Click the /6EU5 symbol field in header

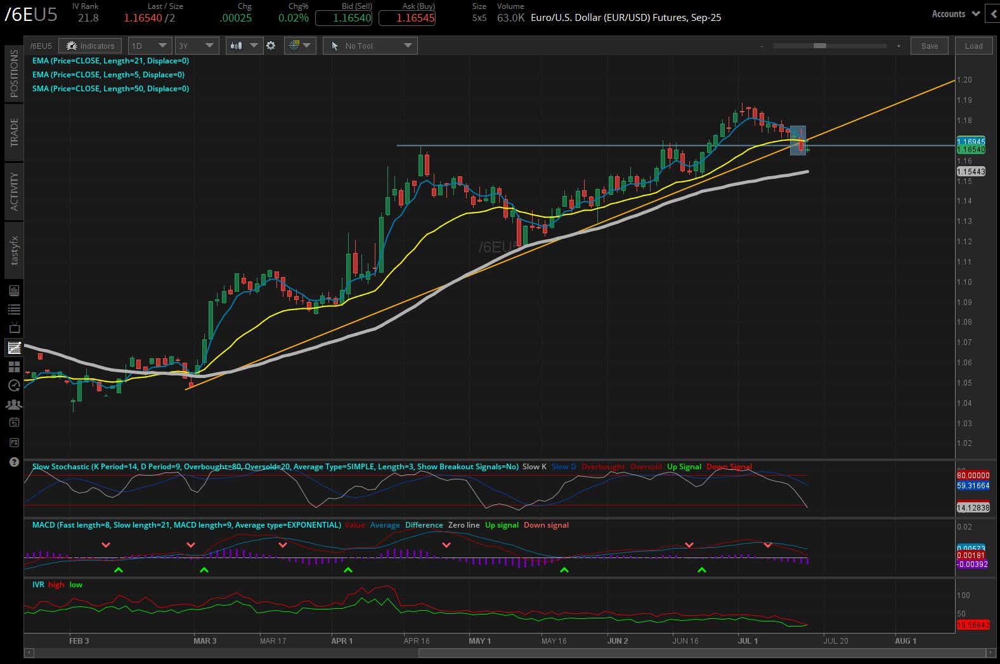[31, 15]
